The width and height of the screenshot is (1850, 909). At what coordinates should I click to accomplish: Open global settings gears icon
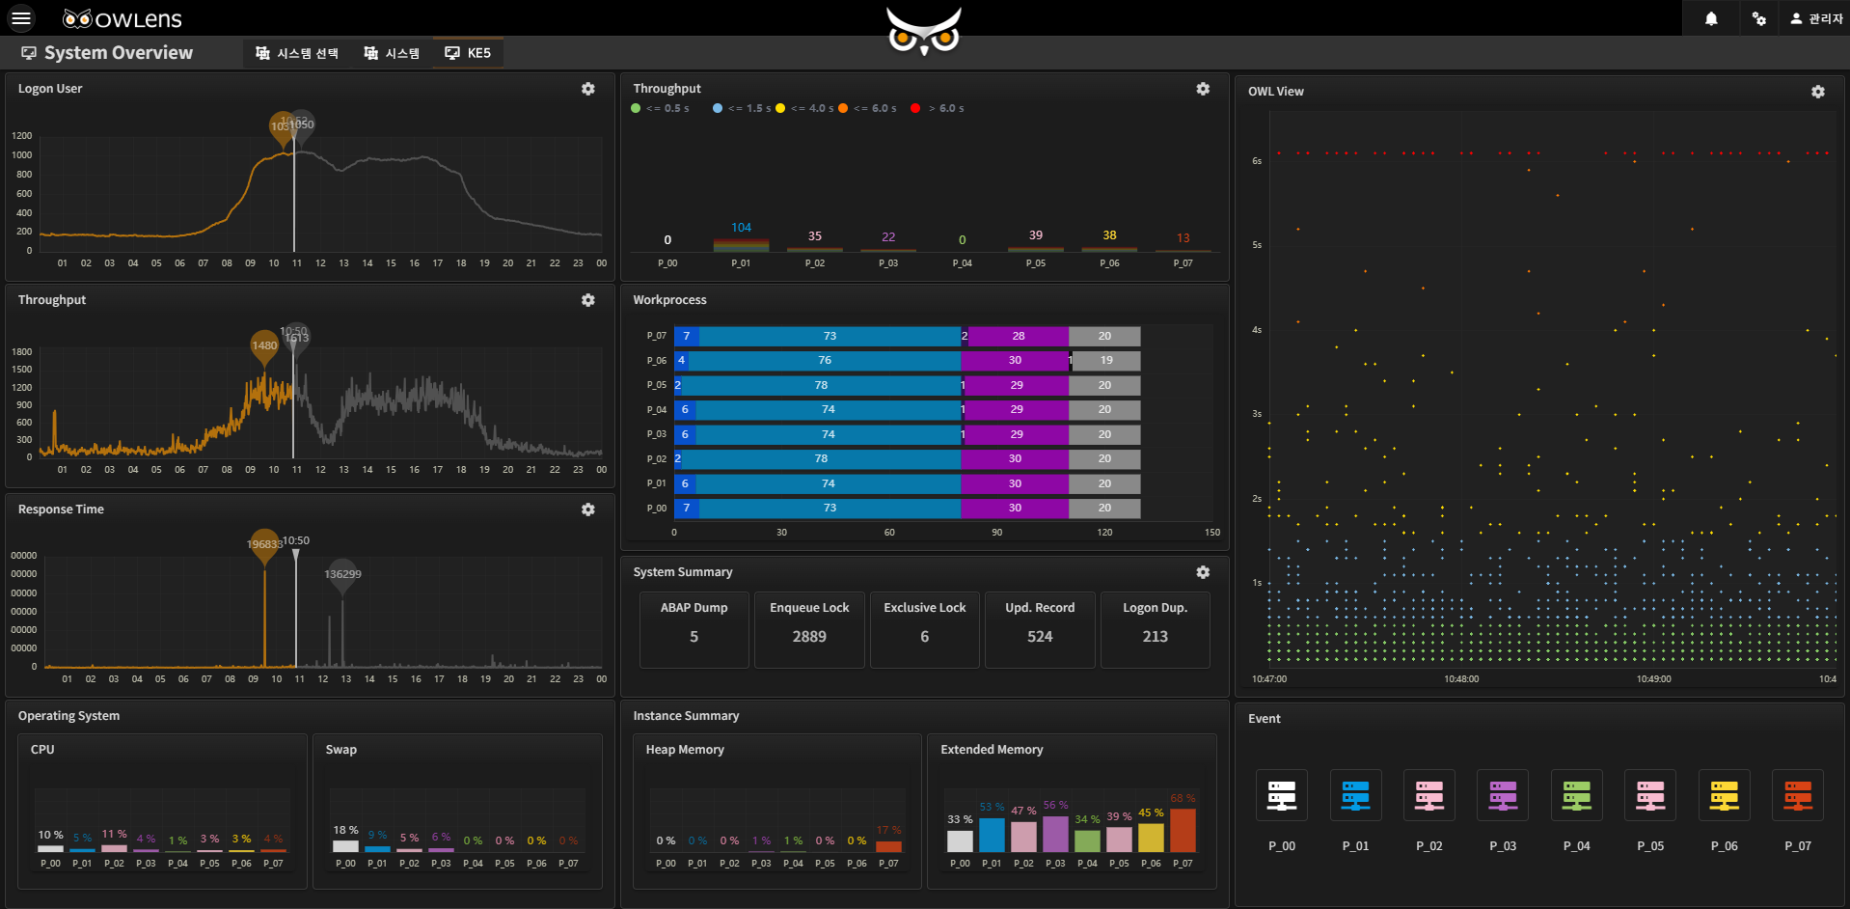coord(1759,18)
